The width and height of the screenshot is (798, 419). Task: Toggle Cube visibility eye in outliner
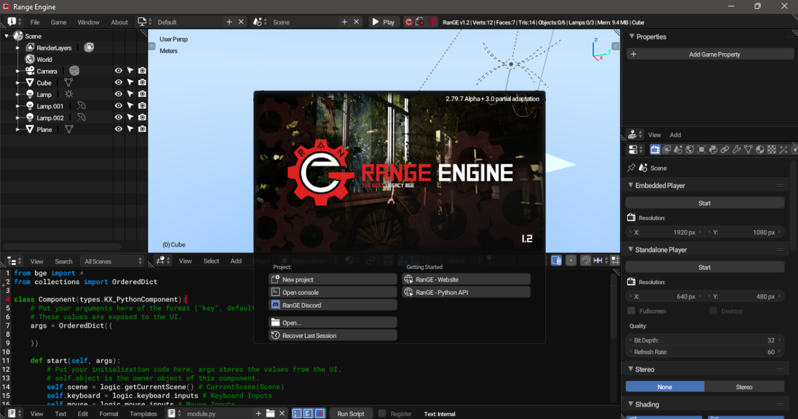click(x=118, y=82)
